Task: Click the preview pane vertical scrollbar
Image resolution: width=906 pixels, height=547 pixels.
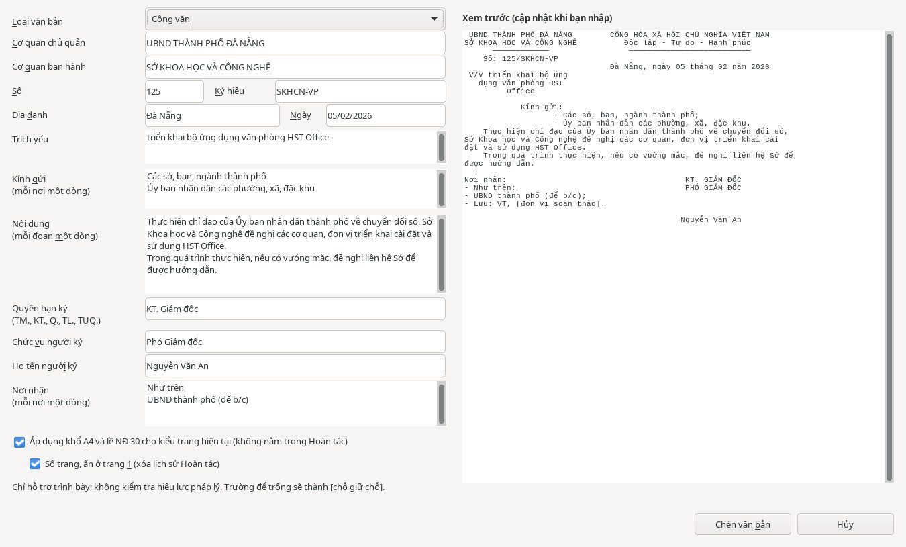Action: point(889,257)
